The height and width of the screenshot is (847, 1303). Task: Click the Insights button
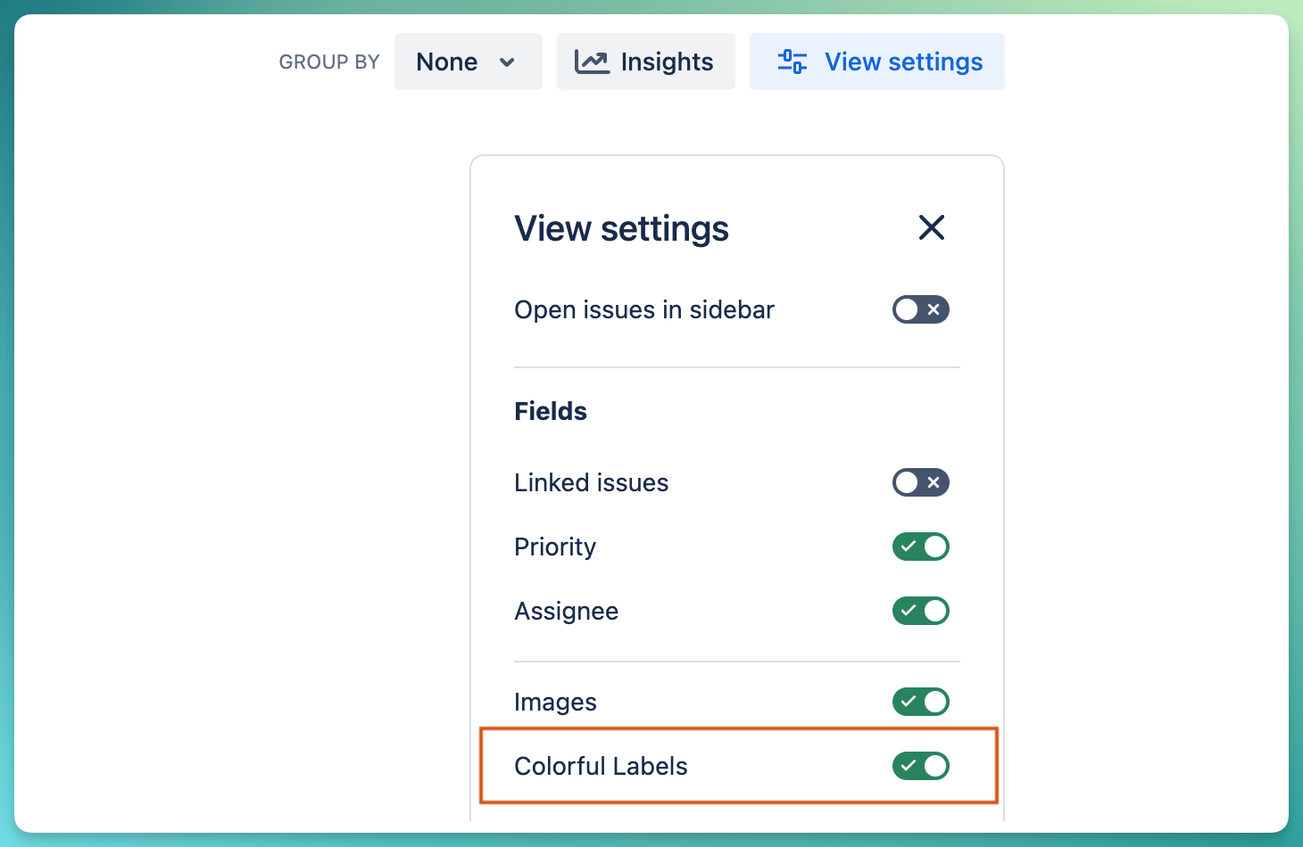(645, 62)
